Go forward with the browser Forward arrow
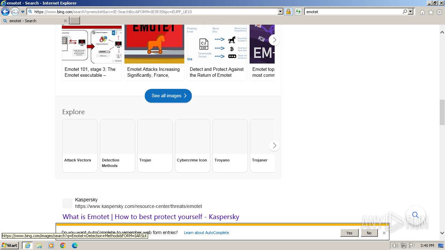Image resolution: width=445 pixels, height=250 pixels. point(15,11)
